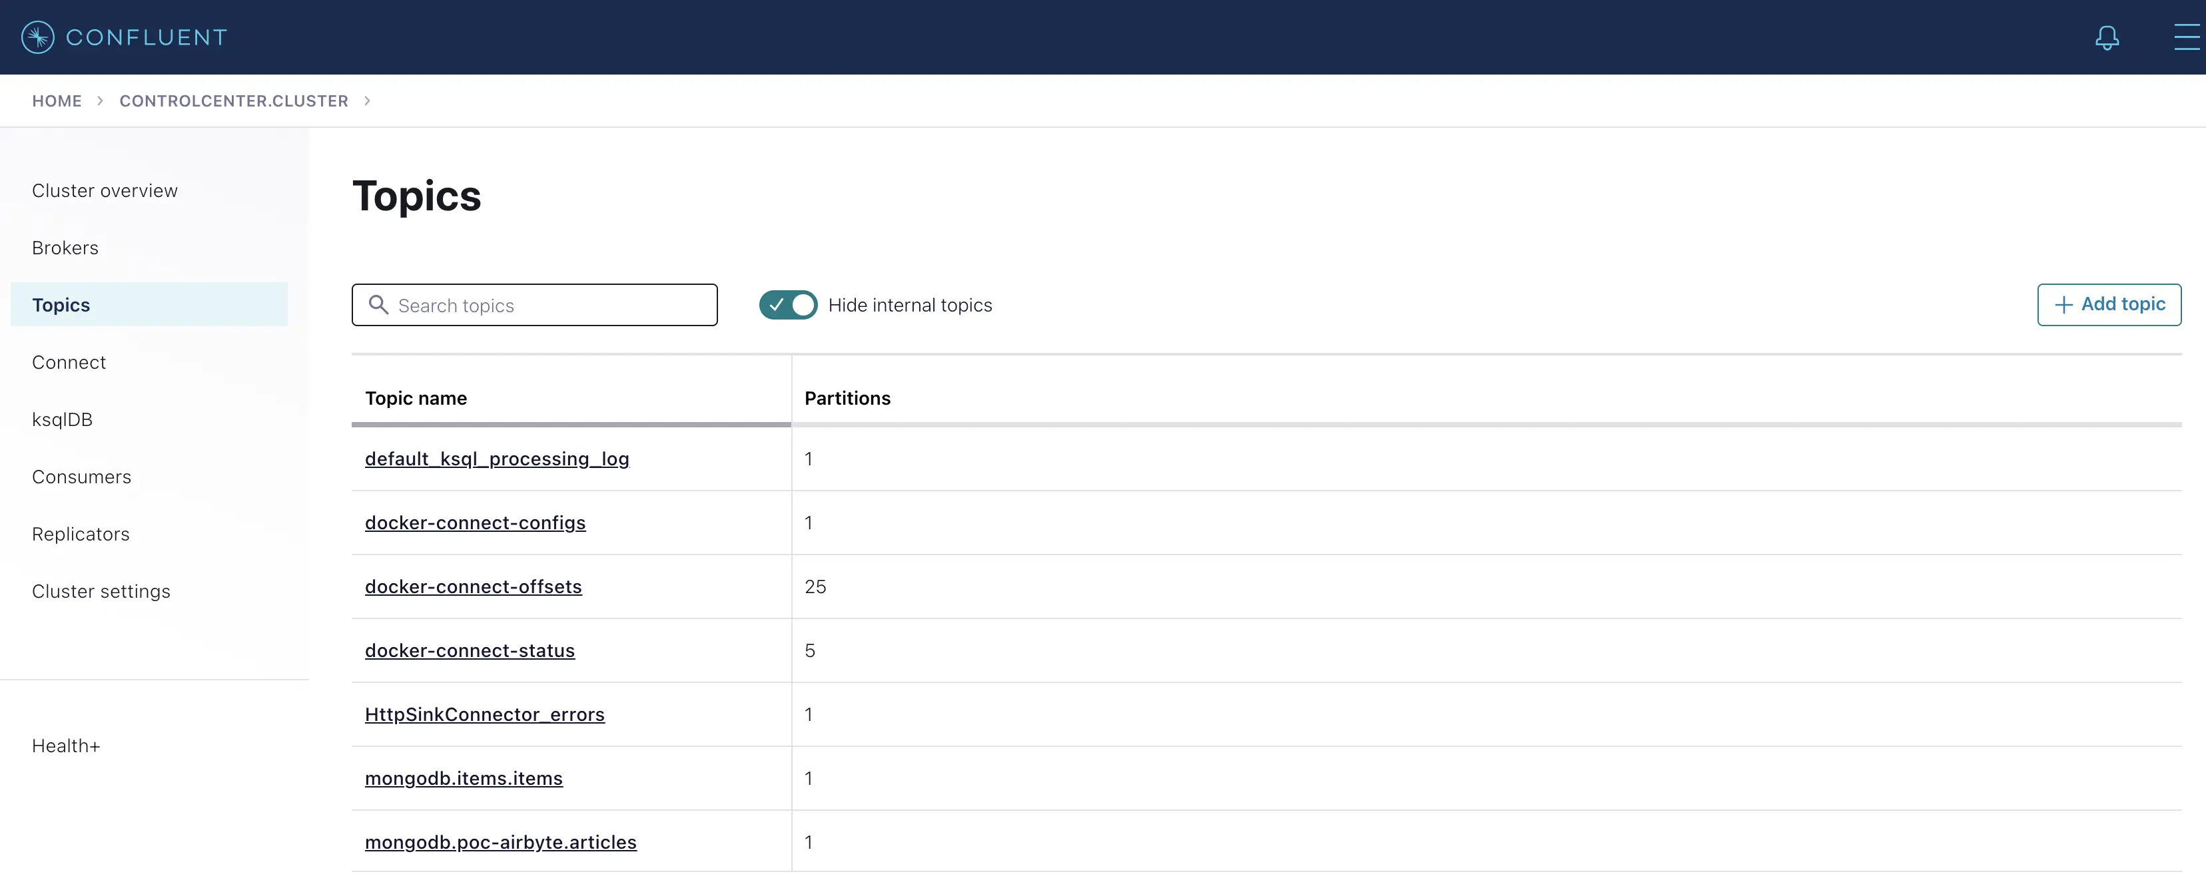This screenshot has height=884, width=2206.
Task: Open Cluster overview in sidebar
Action: [105, 191]
